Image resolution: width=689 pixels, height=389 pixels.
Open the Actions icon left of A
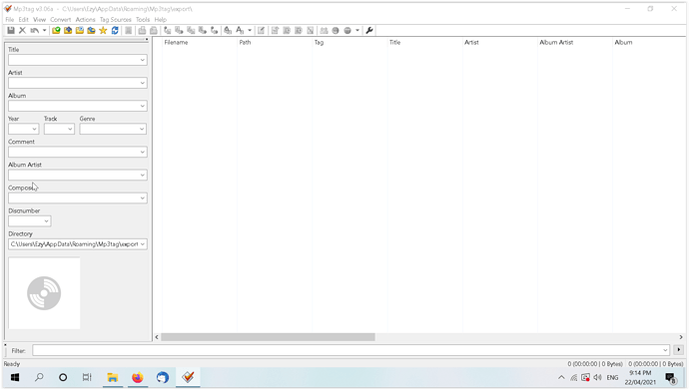pyautogui.click(x=228, y=30)
